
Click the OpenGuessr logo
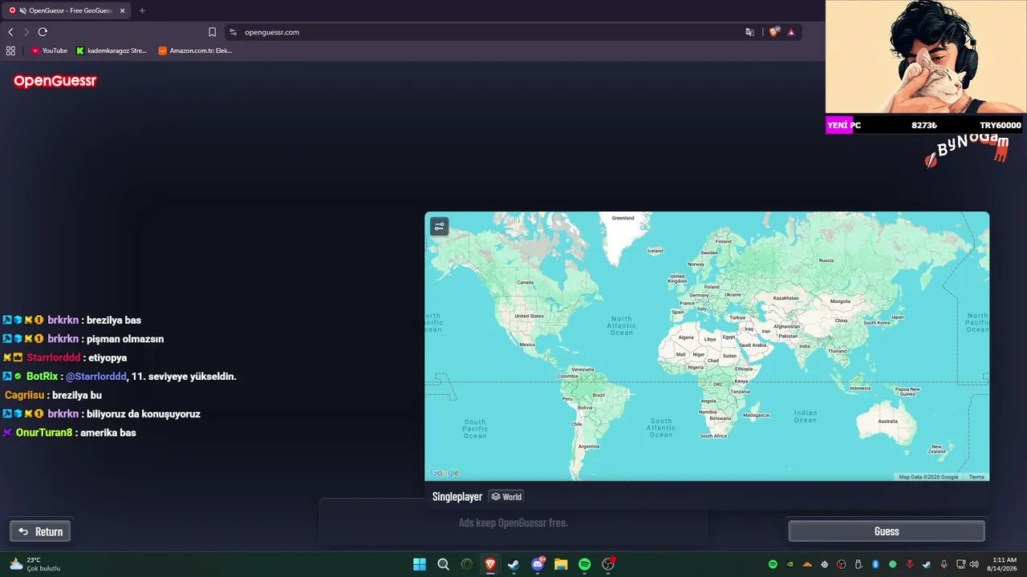(x=55, y=81)
